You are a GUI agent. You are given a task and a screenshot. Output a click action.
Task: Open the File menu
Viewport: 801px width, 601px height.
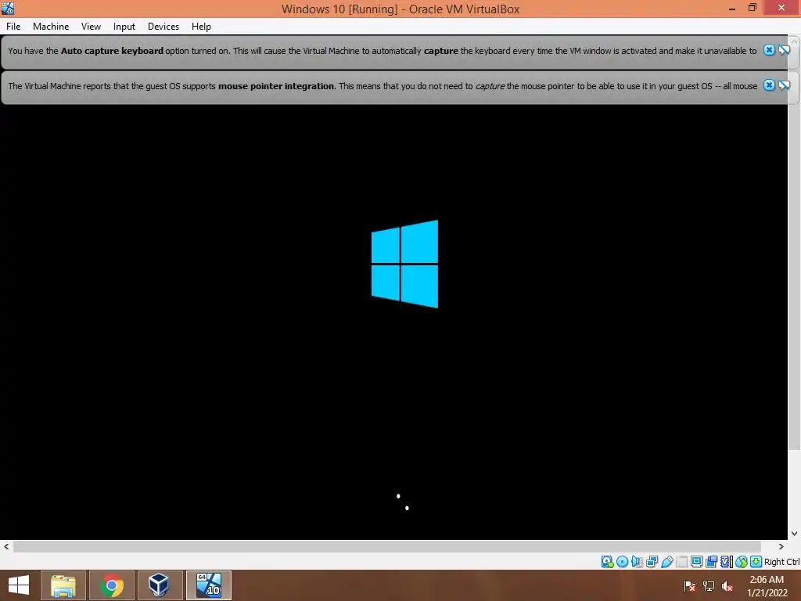click(13, 27)
